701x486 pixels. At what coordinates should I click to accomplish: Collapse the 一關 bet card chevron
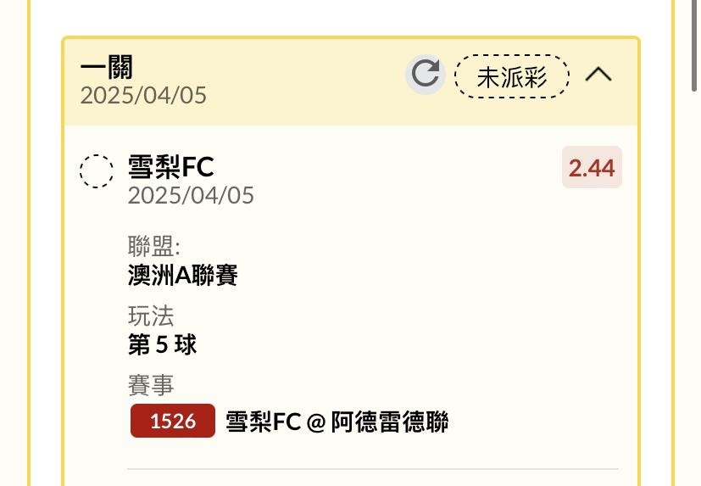(598, 75)
